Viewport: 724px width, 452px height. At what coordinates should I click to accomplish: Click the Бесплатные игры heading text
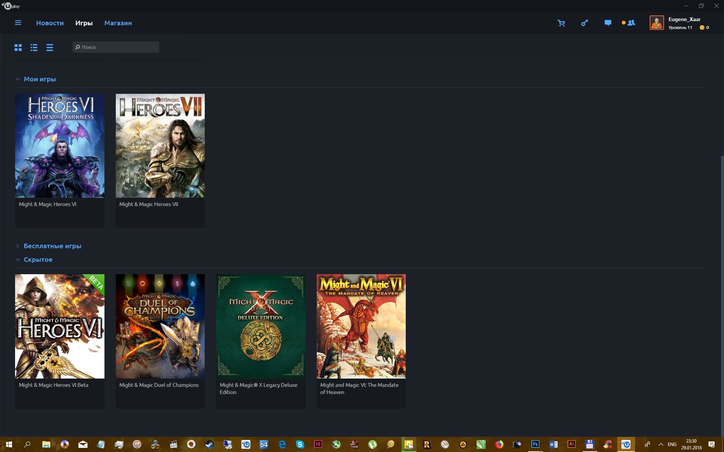(52, 246)
